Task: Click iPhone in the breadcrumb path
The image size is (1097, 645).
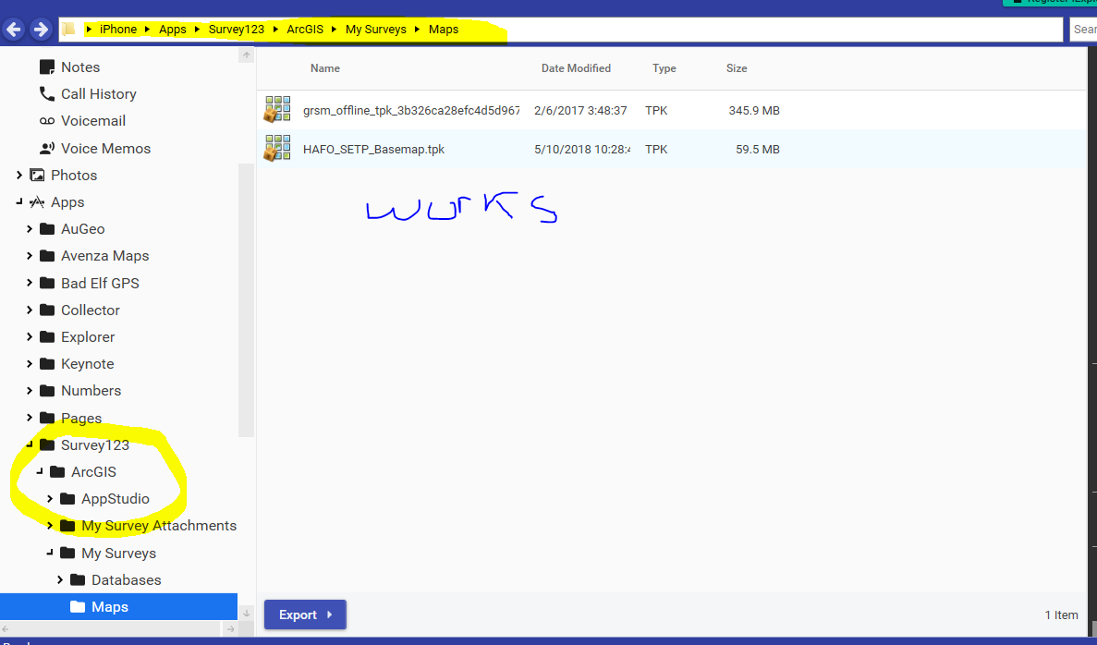Action: (x=118, y=30)
